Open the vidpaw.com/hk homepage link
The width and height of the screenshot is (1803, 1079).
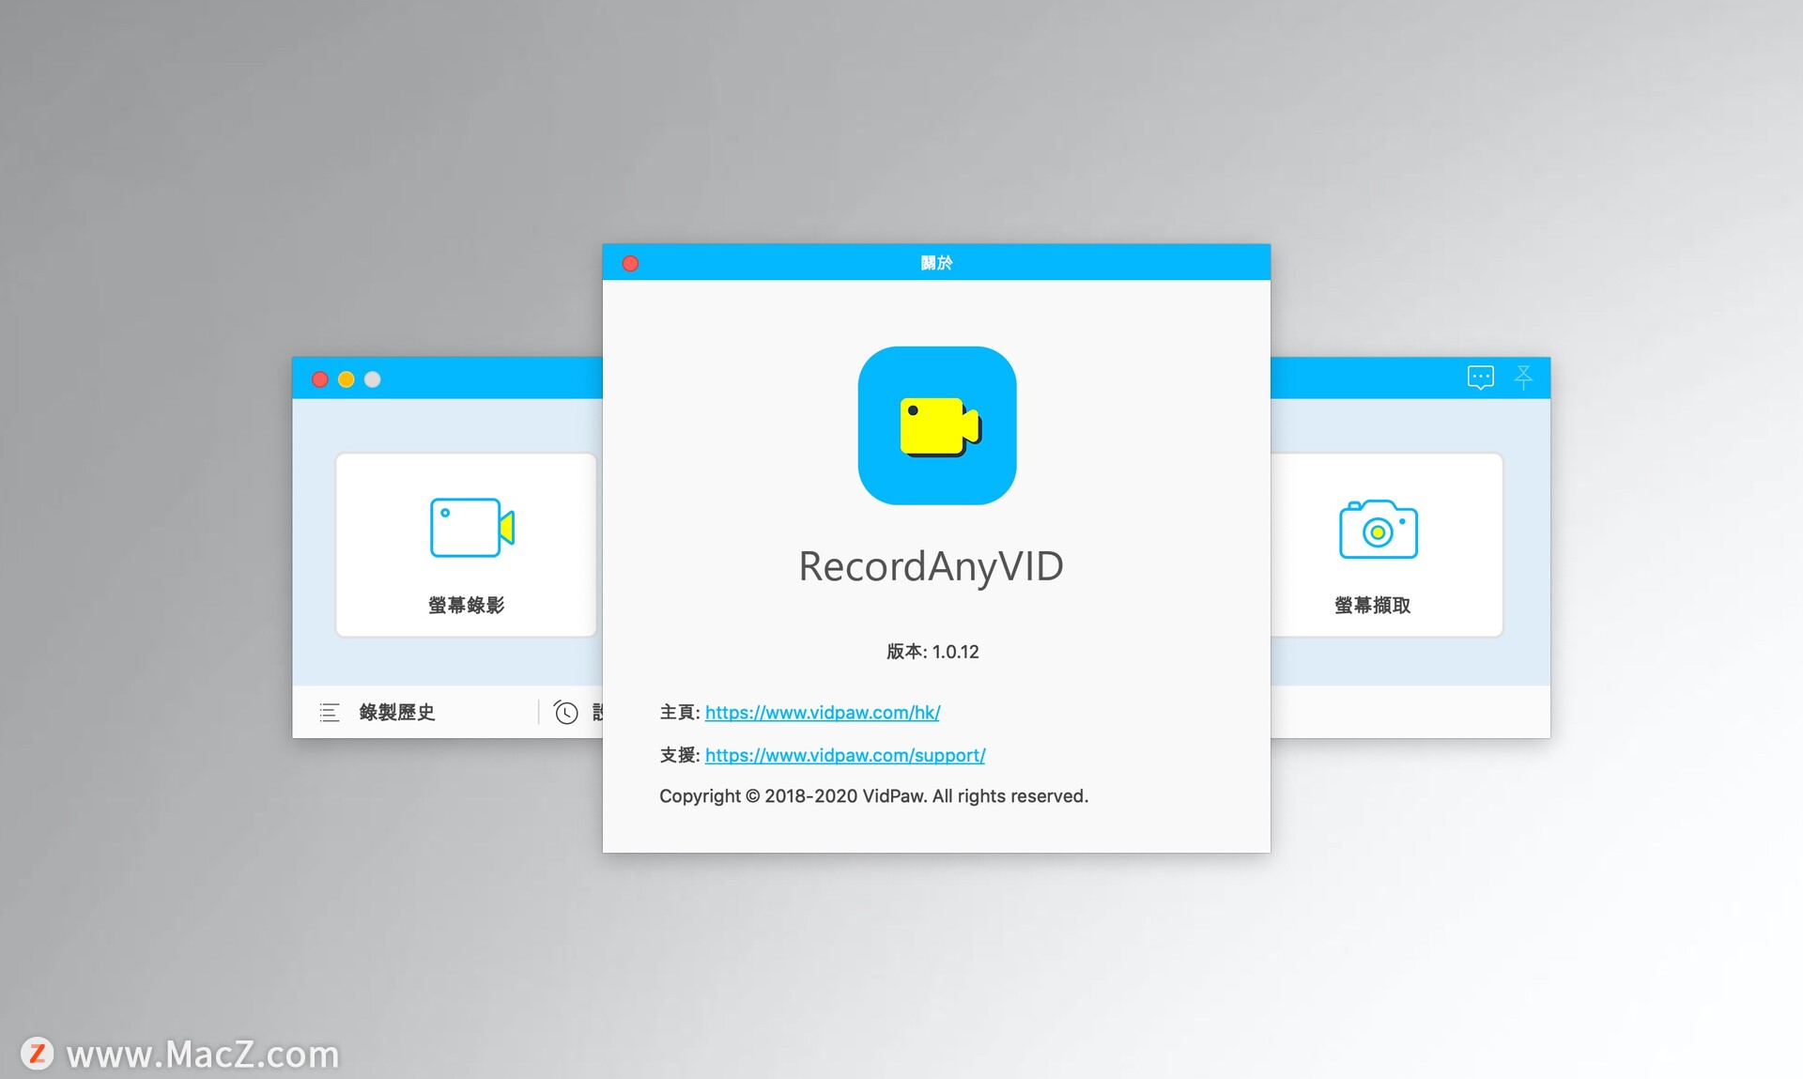823,712
